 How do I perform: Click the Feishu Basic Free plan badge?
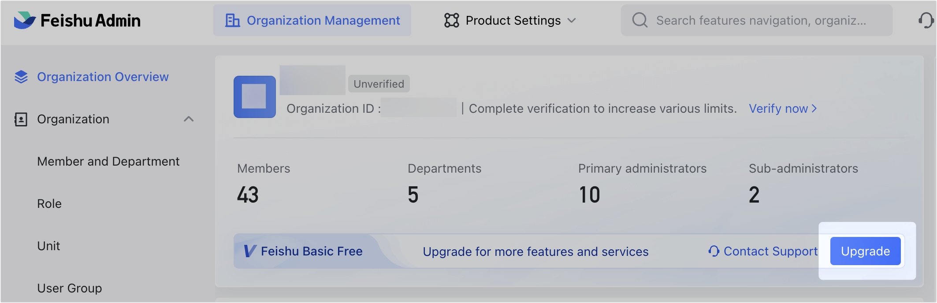(x=304, y=251)
